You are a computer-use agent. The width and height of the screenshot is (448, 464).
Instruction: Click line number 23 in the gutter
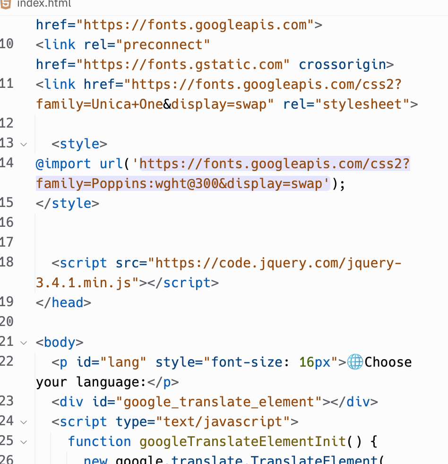(x=7, y=401)
